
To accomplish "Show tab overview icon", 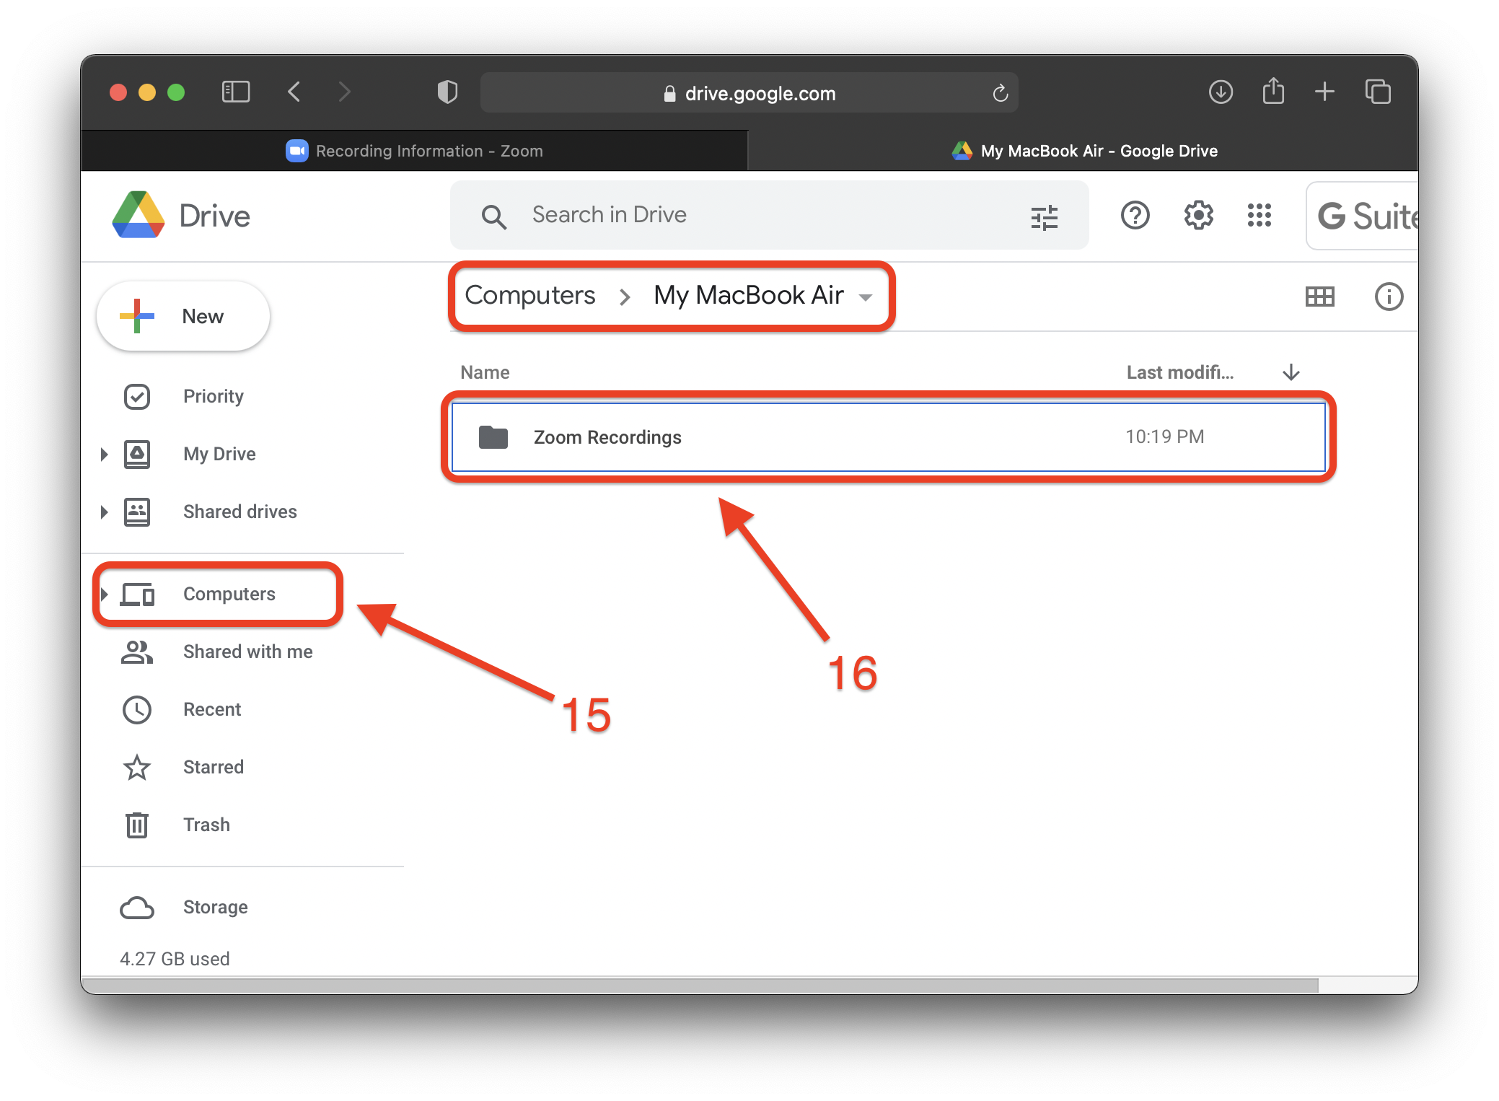I will (x=1378, y=92).
